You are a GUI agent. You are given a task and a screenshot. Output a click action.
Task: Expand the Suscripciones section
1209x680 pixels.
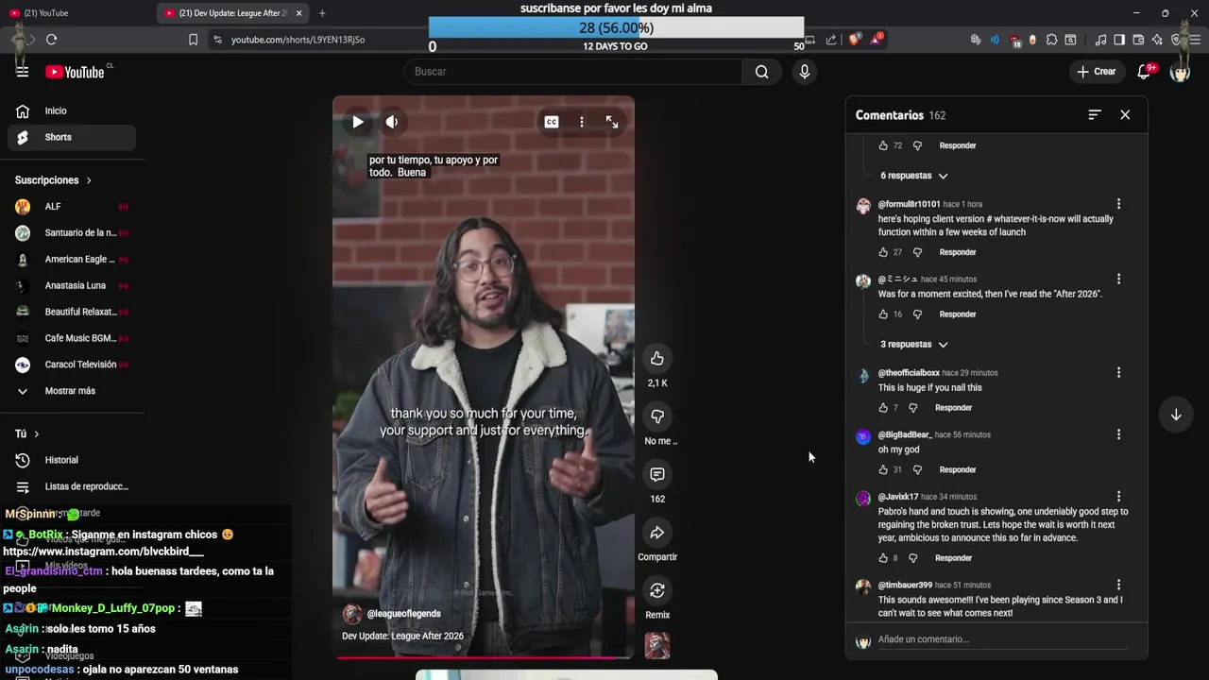[x=53, y=180]
